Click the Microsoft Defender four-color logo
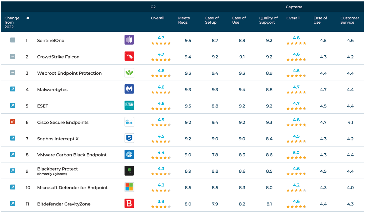 (x=129, y=187)
